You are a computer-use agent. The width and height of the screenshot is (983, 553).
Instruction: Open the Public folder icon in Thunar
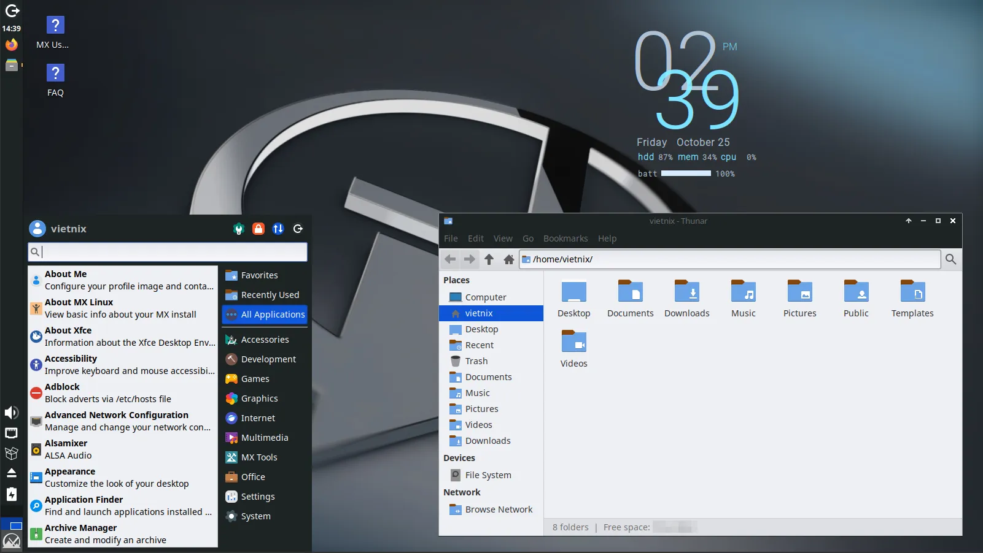[856, 292]
